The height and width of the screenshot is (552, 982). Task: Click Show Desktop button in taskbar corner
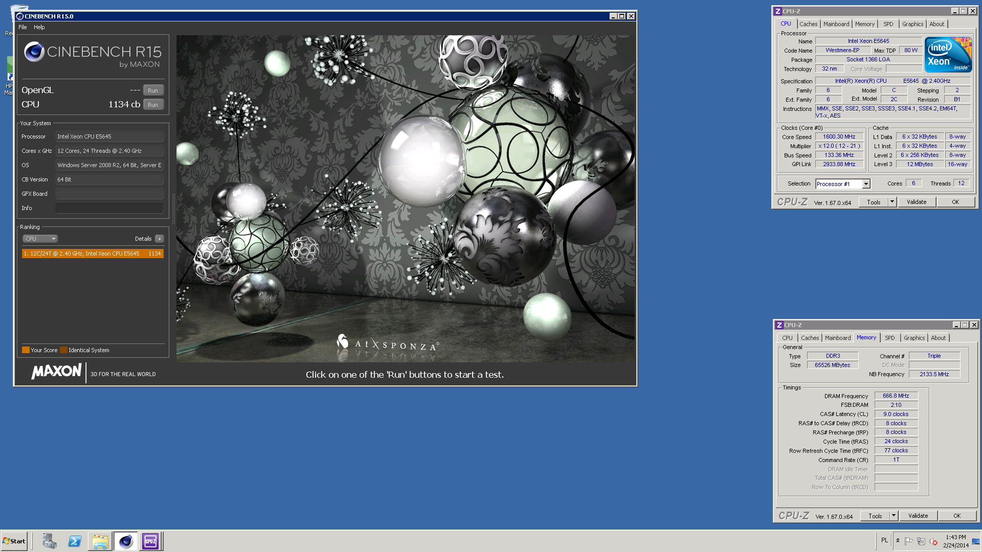[x=976, y=541]
